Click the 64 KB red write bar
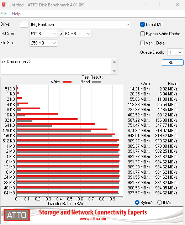The image size is (185, 225). click(55, 124)
